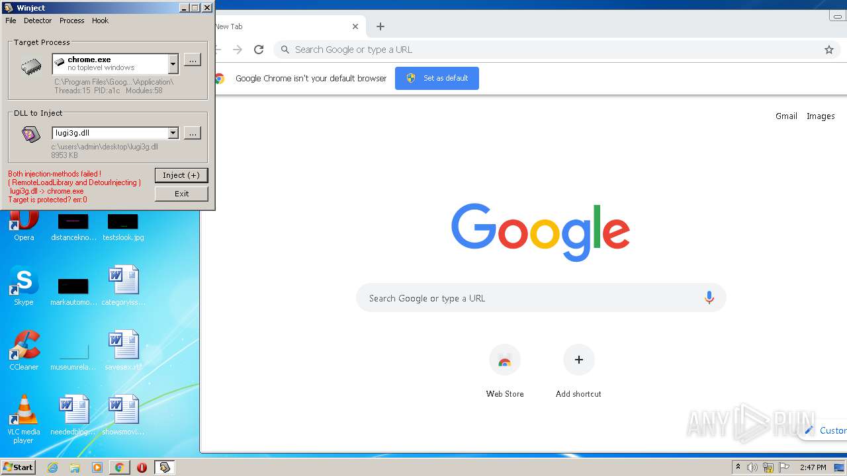Click the Opera taskbar icon

pyautogui.click(x=142, y=467)
